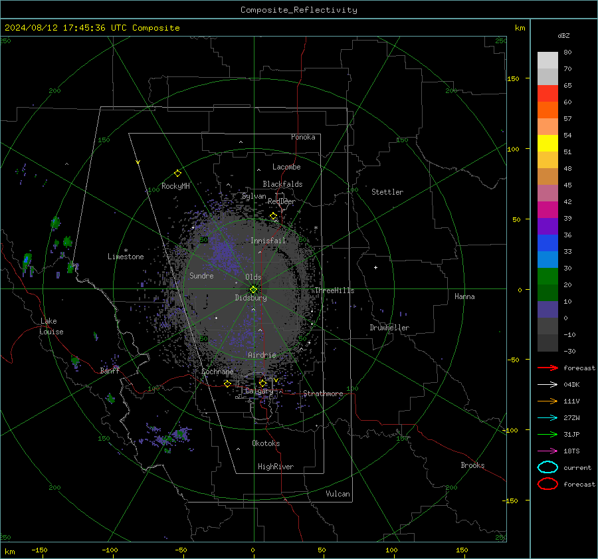Click the 80 value on dBZ scale
Viewport: 598px width, 559px height.
(567, 53)
